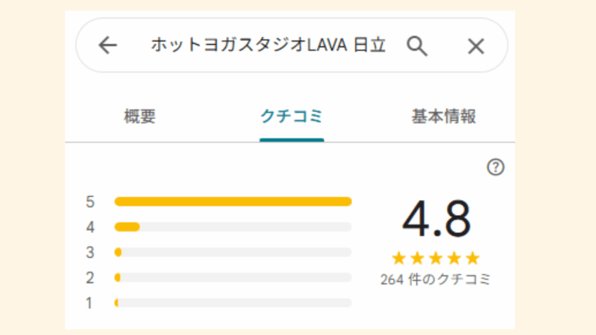Choose the 2-star rating bar
This screenshot has height=335, width=596.
pos(233,278)
